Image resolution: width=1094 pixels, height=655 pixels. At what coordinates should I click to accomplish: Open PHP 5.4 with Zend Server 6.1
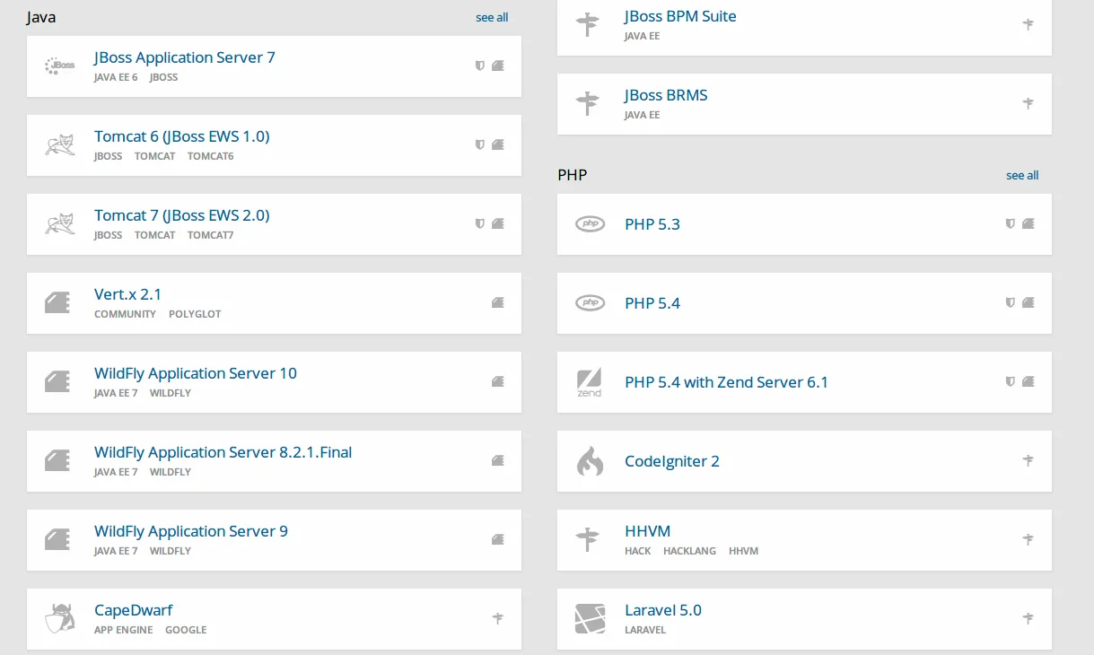click(x=726, y=382)
